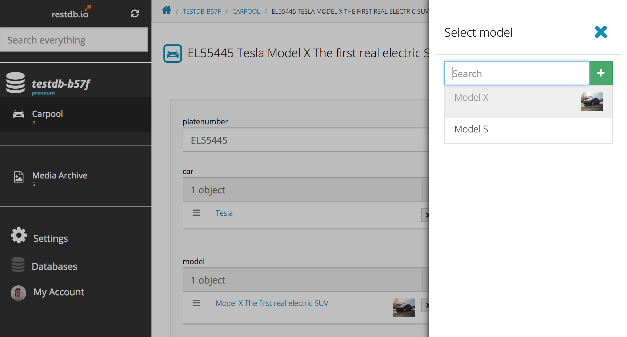The width and height of the screenshot is (627, 337).
Task: Click the My Account avatar
Action: [18, 293]
